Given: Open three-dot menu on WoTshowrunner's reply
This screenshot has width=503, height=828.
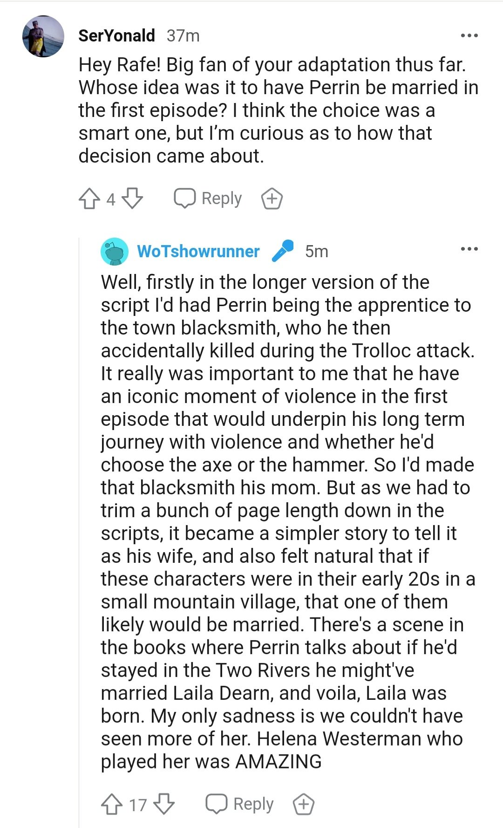Looking at the screenshot, I should click(469, 249).
